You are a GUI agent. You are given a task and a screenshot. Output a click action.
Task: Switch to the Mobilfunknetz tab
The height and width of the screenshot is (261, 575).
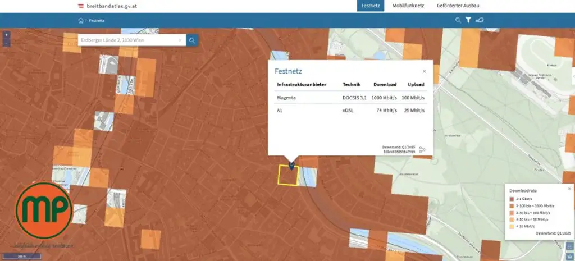point(408,6)
